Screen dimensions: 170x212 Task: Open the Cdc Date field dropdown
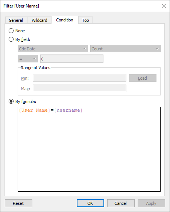[x=53, y=48]
